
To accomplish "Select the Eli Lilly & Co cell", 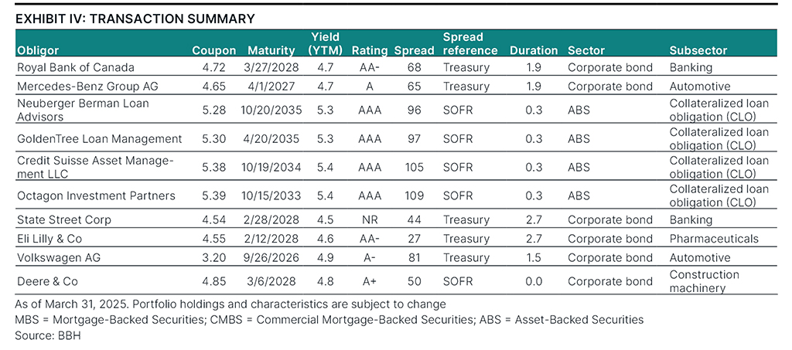I will [52, 239].
